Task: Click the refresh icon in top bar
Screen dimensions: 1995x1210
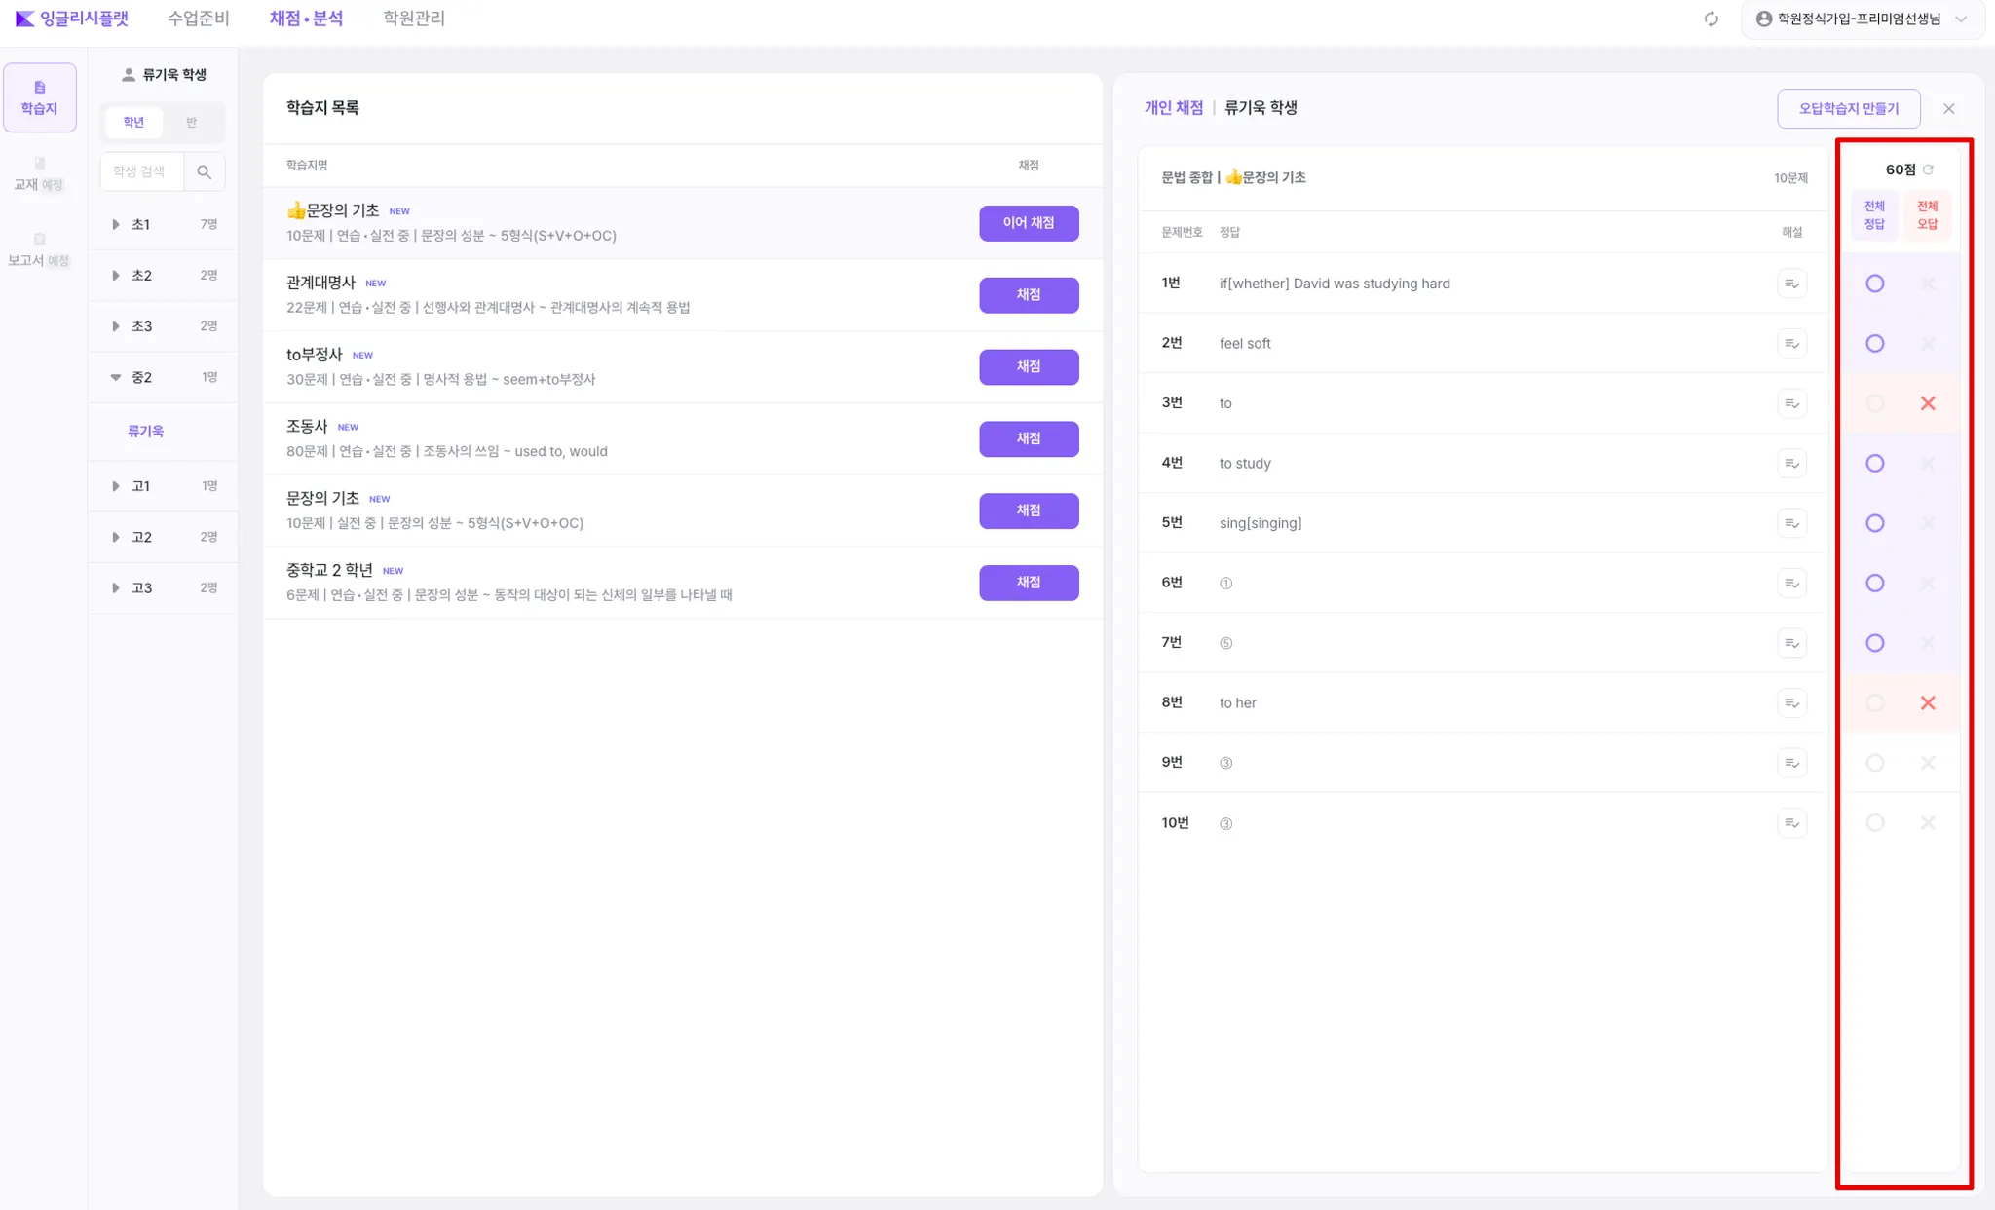Action: coord(1711,19)
